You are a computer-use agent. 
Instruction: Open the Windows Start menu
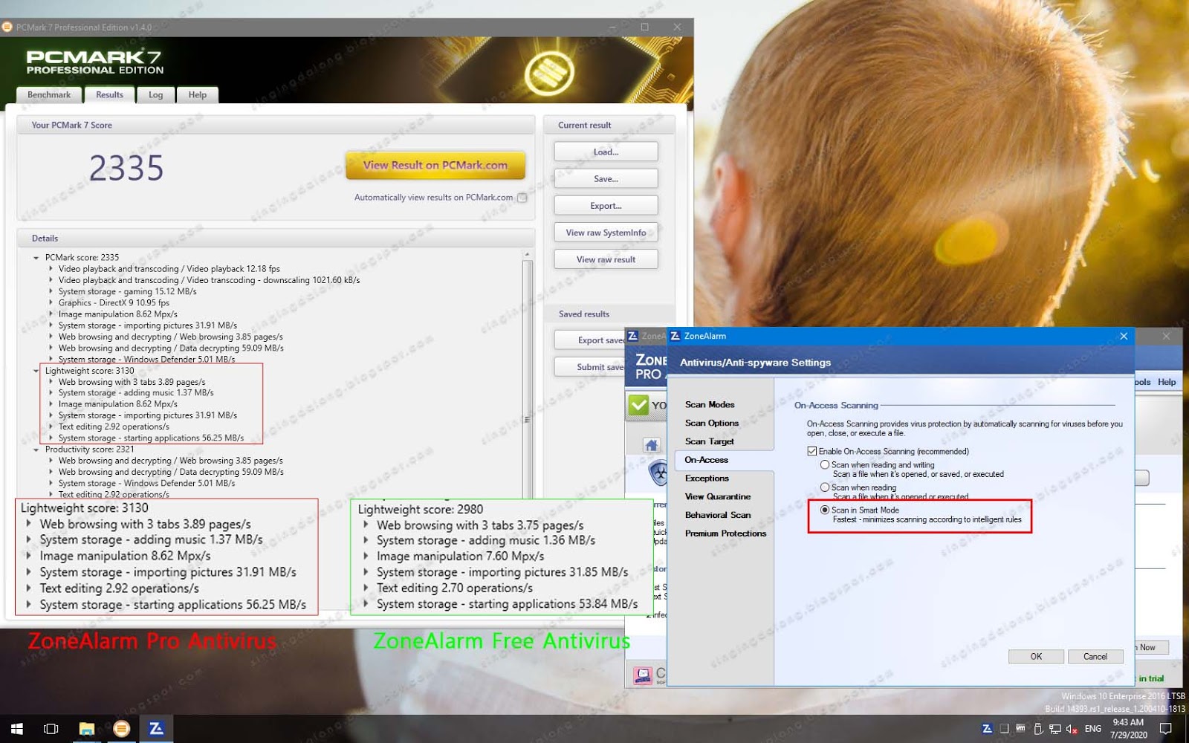click(16, 729)
